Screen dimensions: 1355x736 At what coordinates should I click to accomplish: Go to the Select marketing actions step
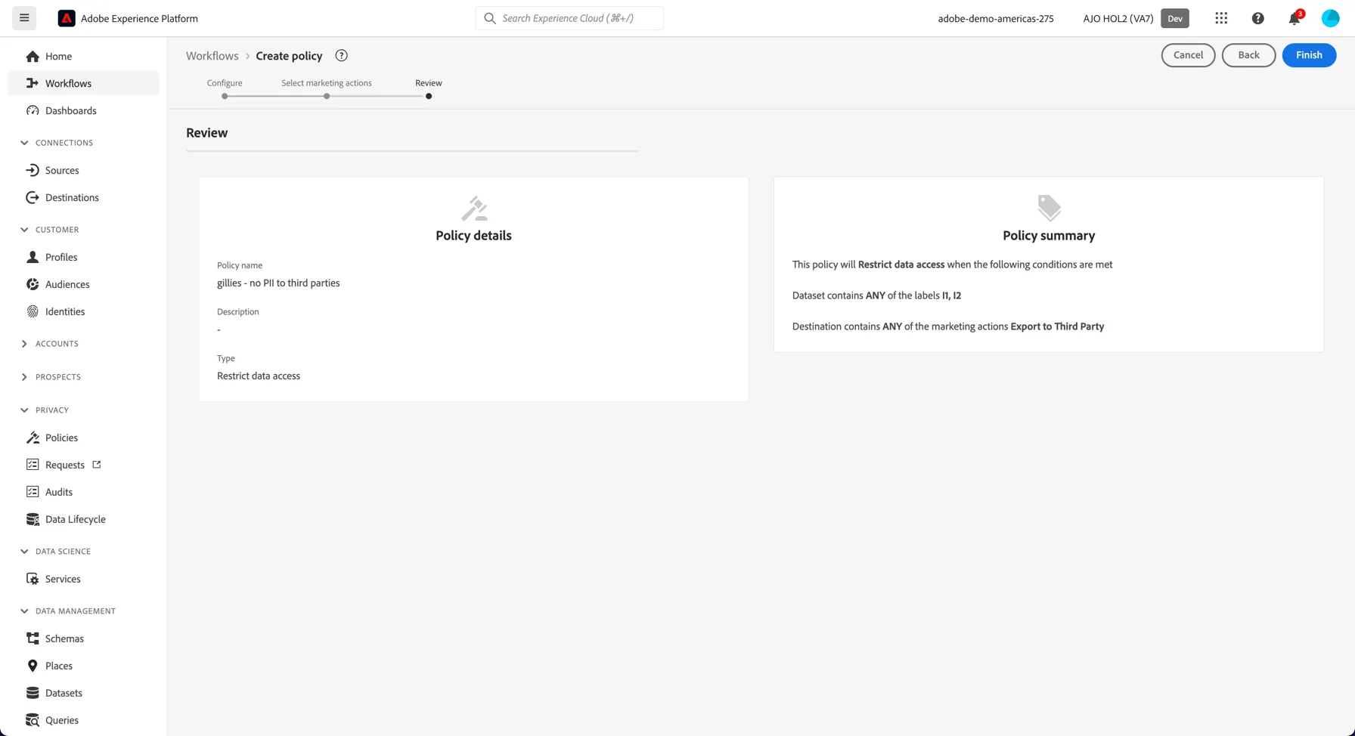pos(327,83)
